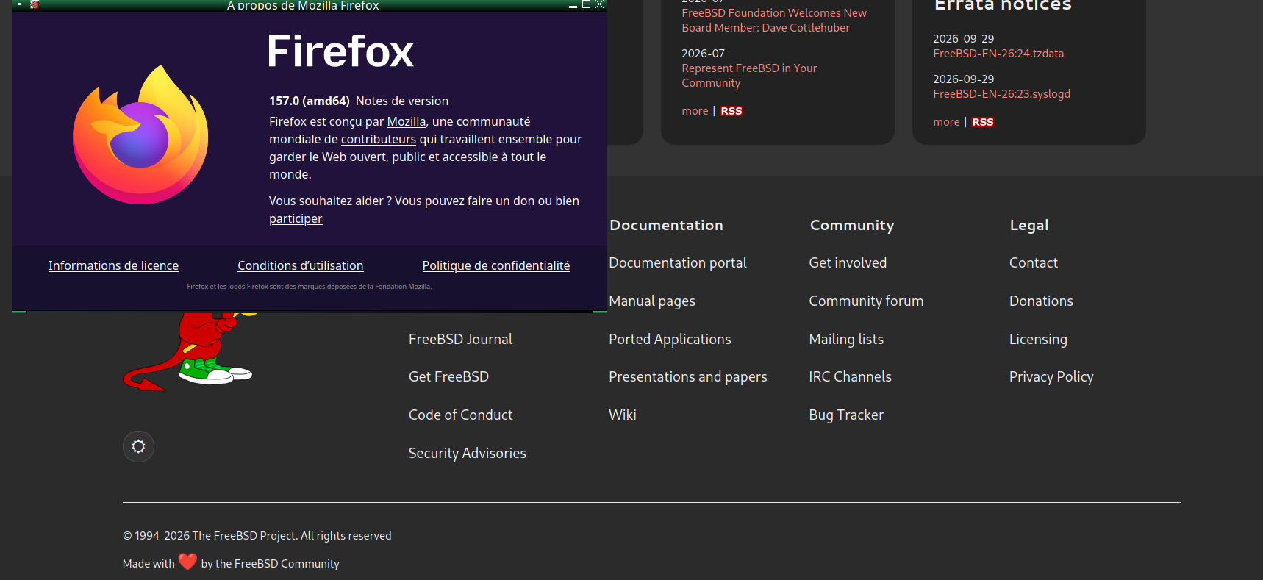Open FreeBSD Journal

click(x=460, y=339)
